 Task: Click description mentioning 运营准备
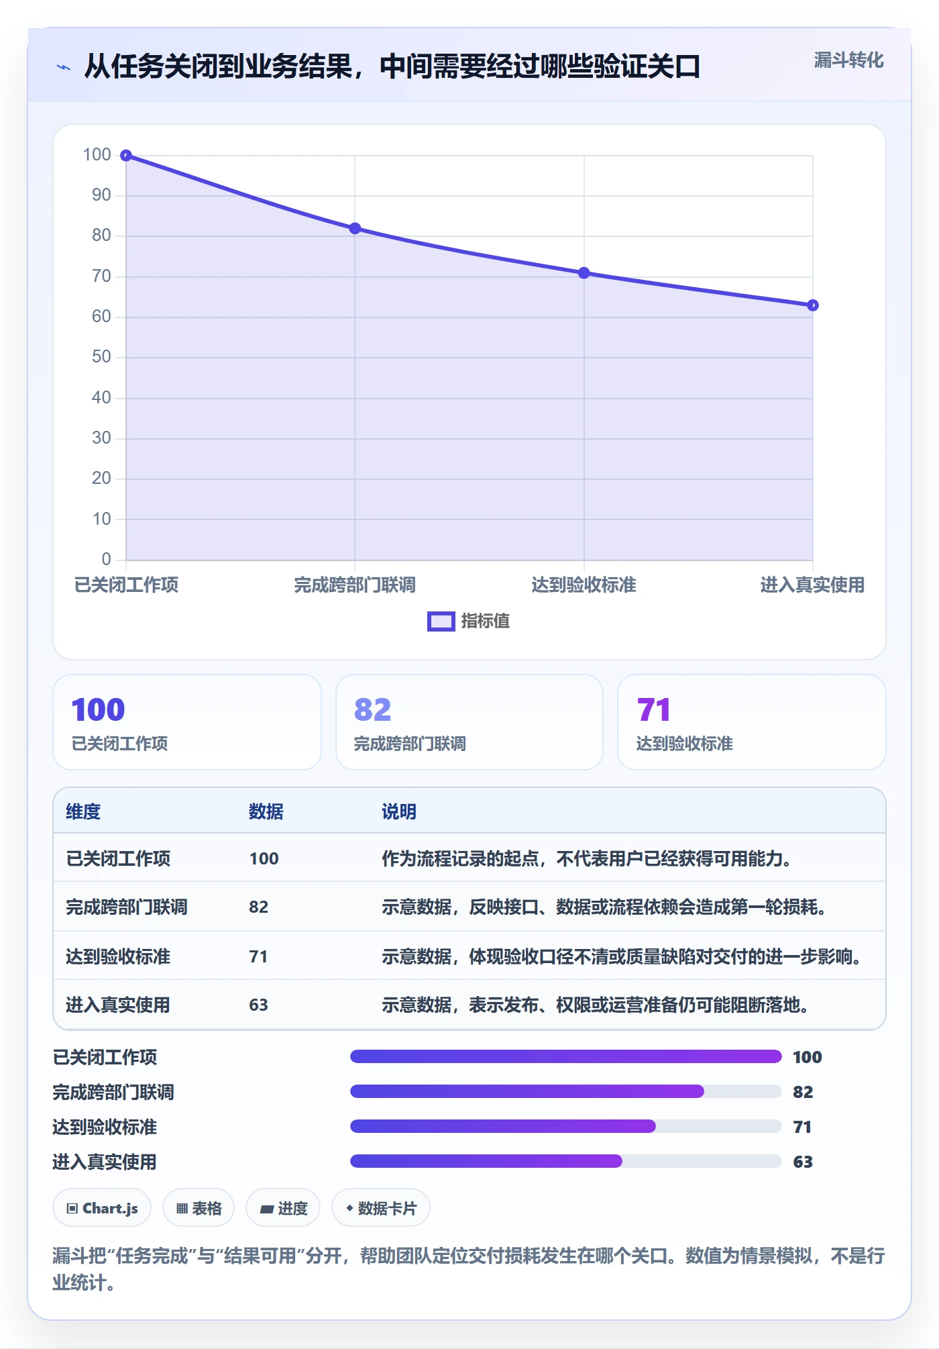[x=596, y=1005]
